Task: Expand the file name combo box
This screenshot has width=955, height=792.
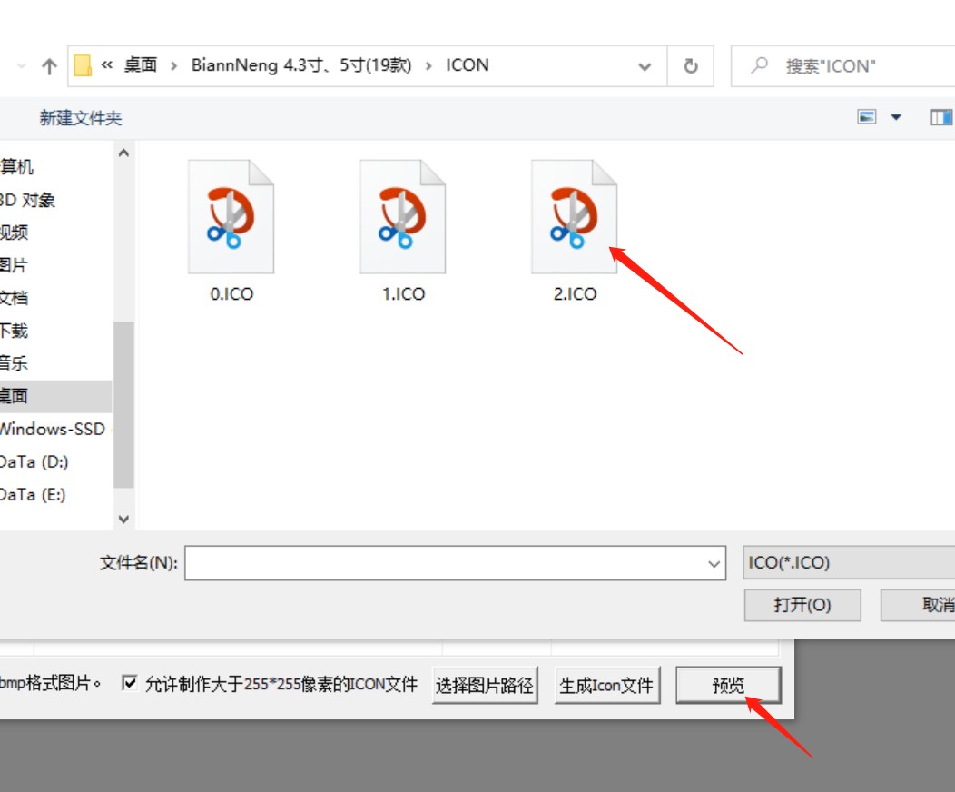Action: 714,563
